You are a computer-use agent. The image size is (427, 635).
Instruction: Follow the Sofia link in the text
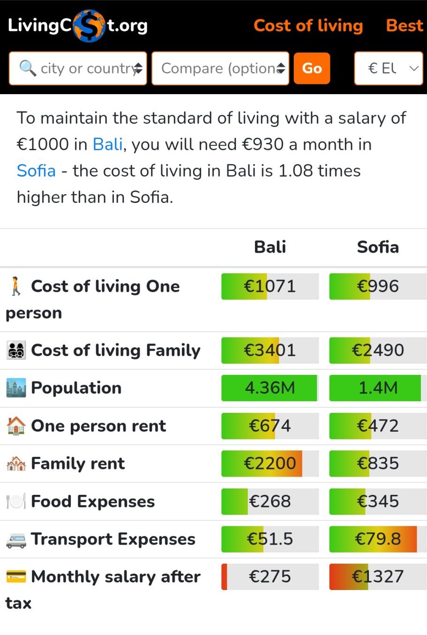36,171
